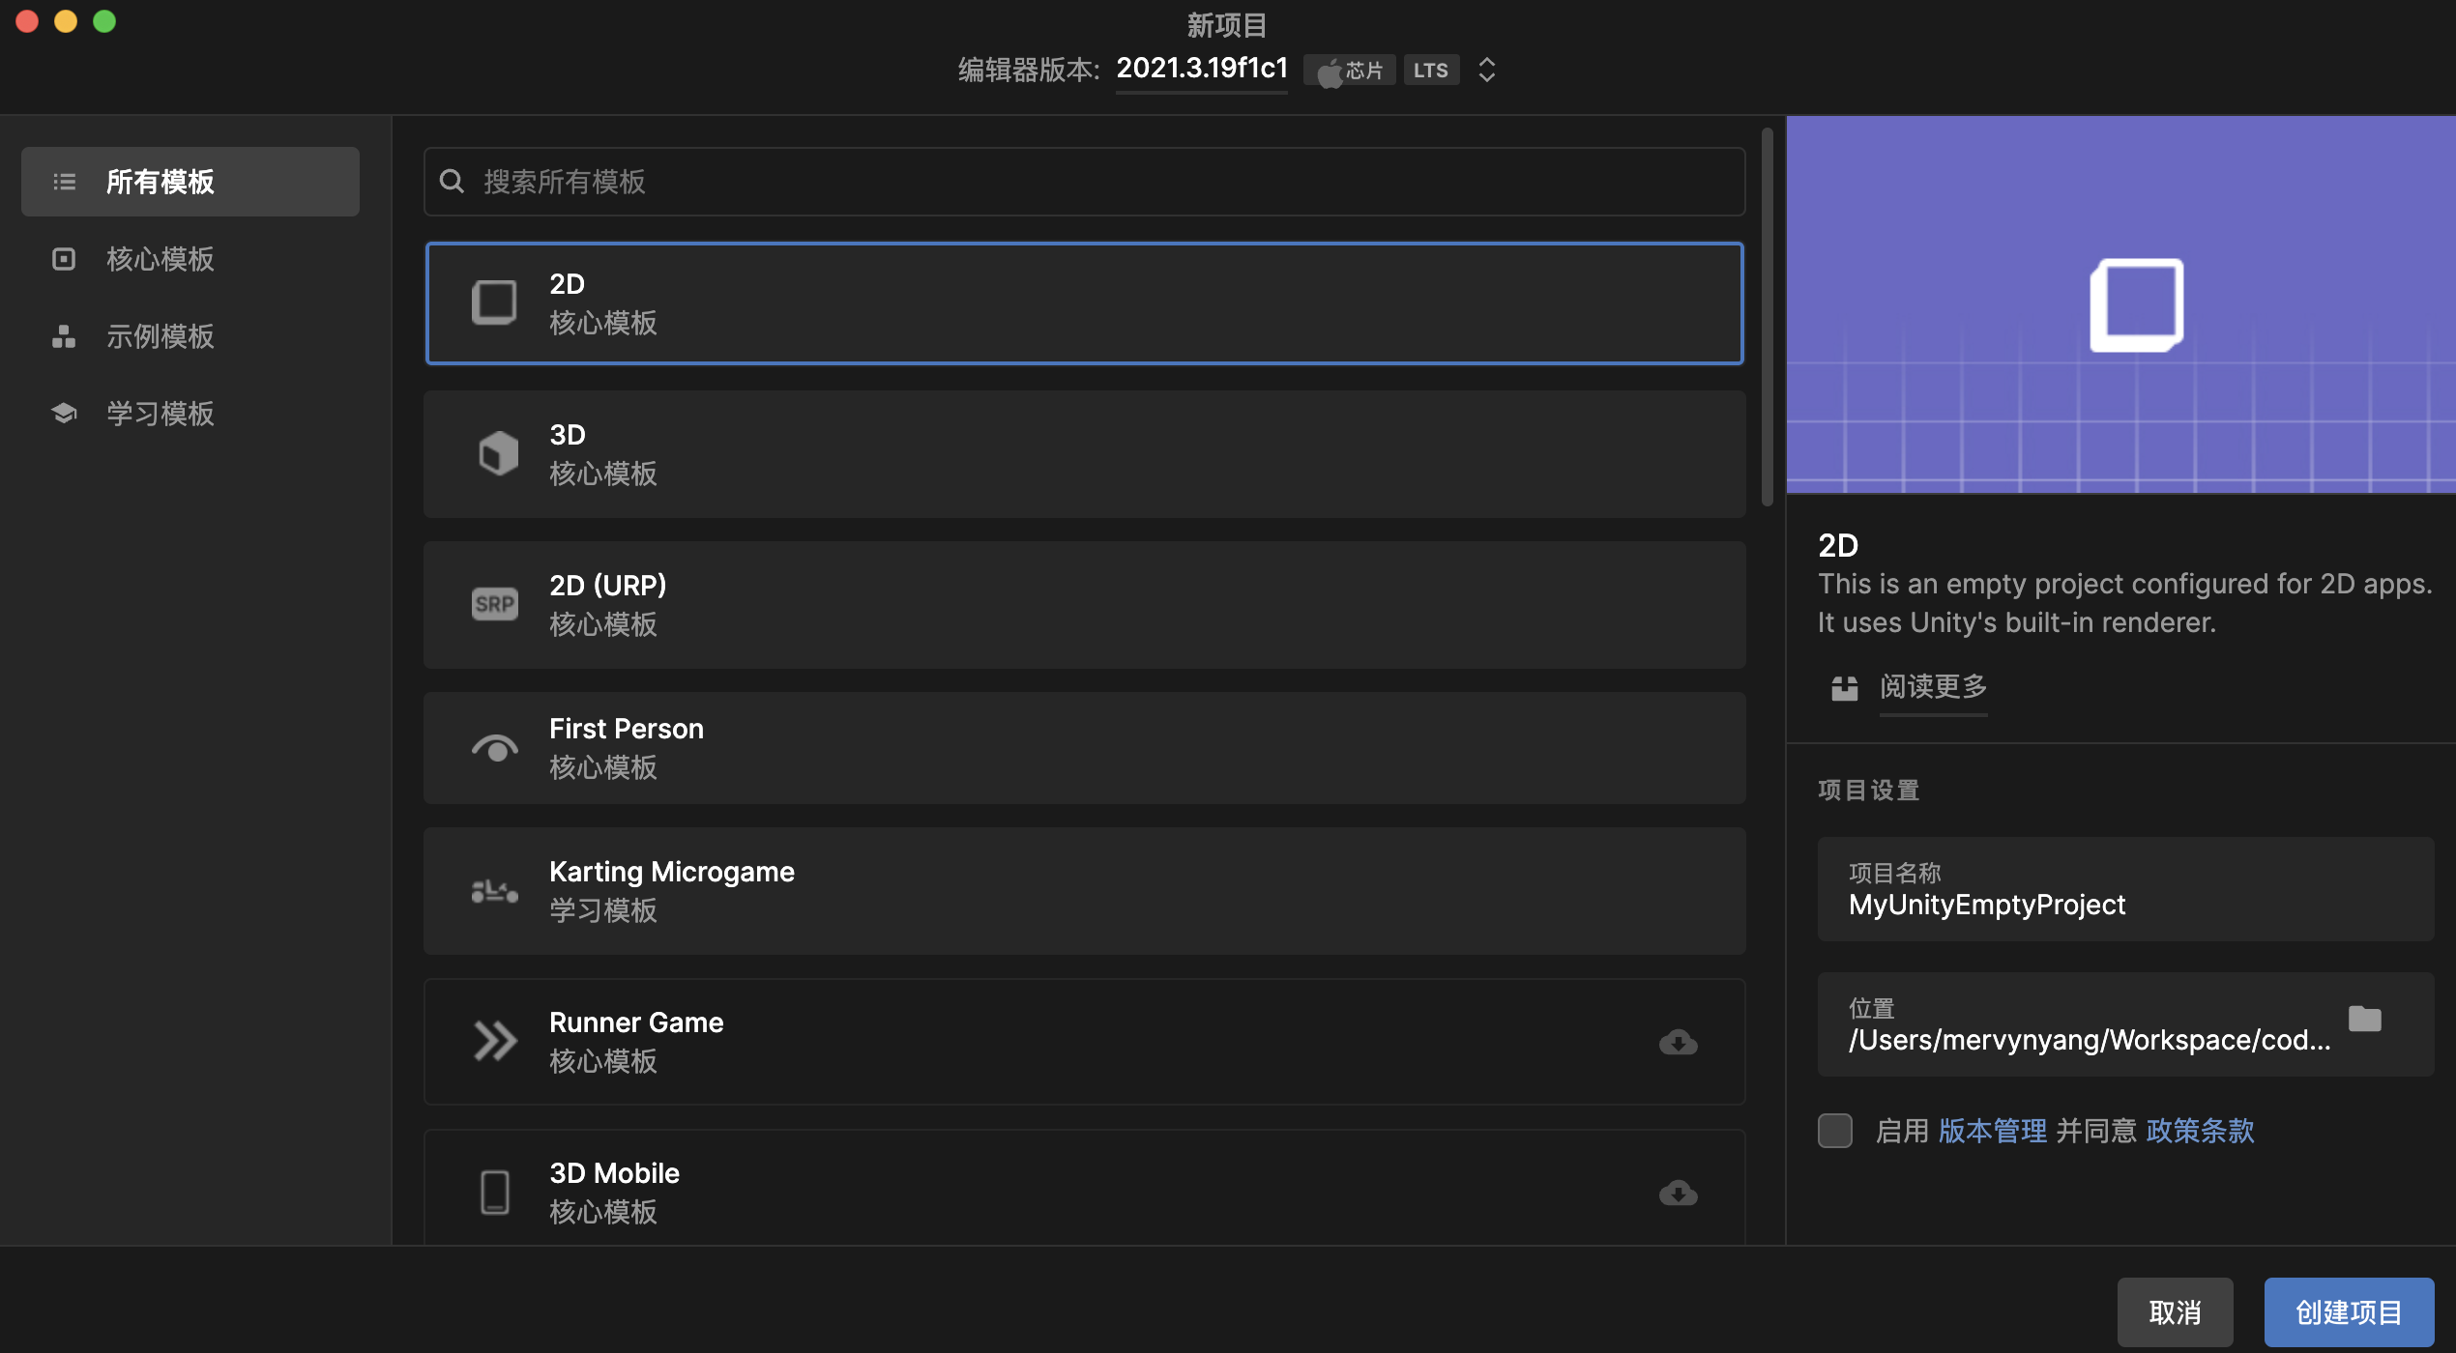
Task: Open the 版本管理 link
Action: pyautogui.click(x=1992, y=1131)
